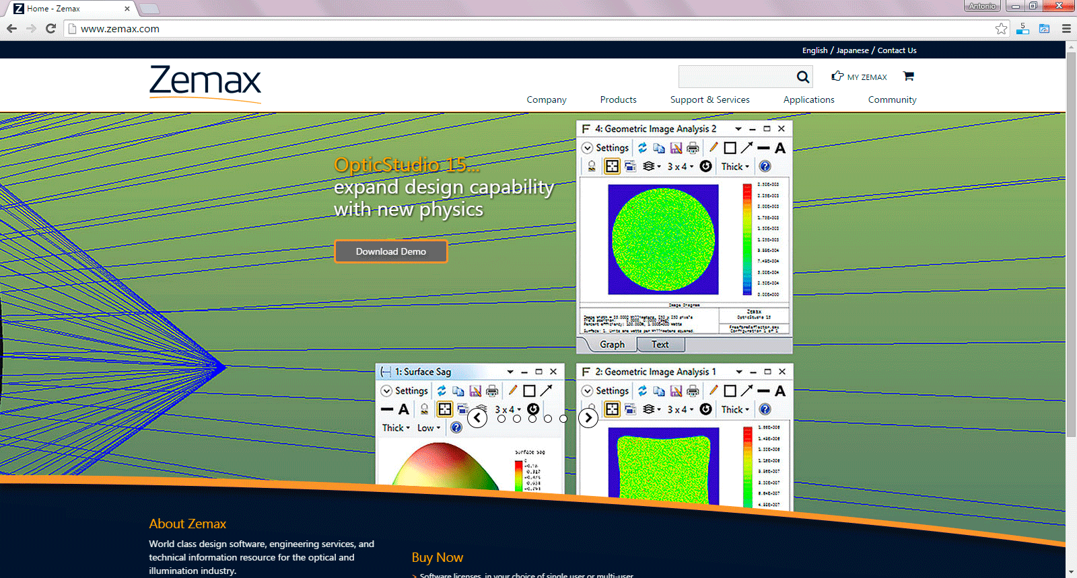Open the Company menu
1077x578 pixels.
click(547, 99)
